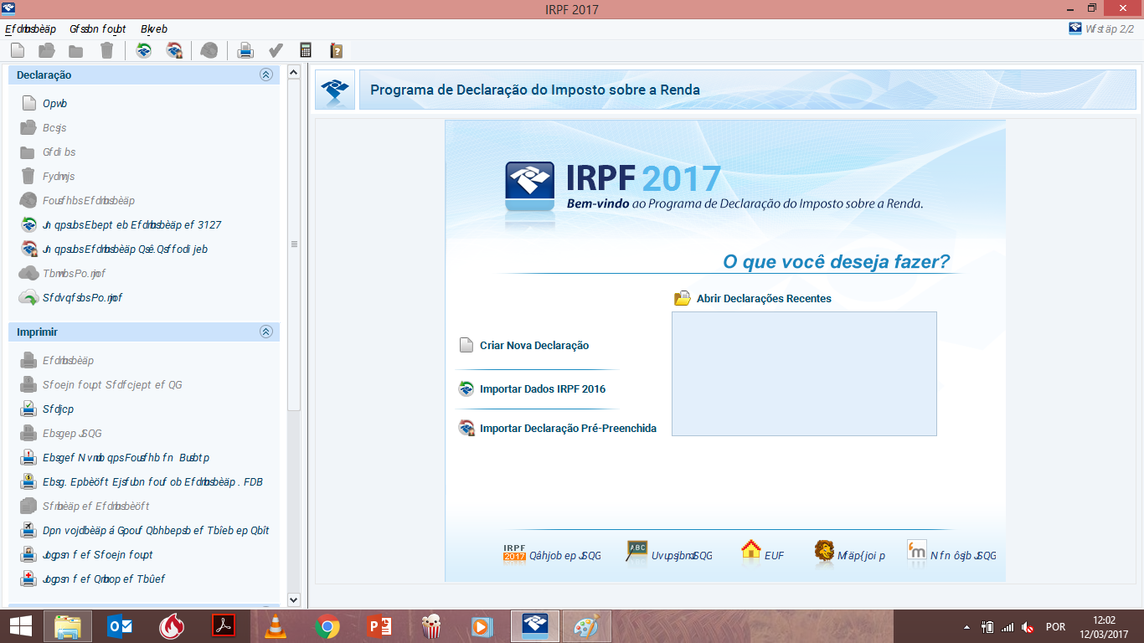
Task: Open the first menu 'Efdmbsbèäp'
Action: pos(30,28)
